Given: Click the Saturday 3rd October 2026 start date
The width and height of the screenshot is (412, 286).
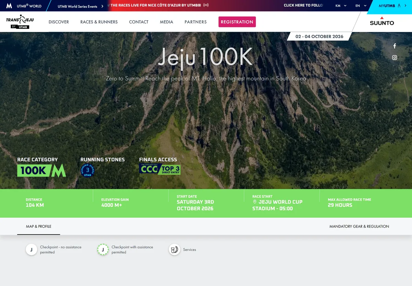Looking at the screenshot, I should click(195, 205).
